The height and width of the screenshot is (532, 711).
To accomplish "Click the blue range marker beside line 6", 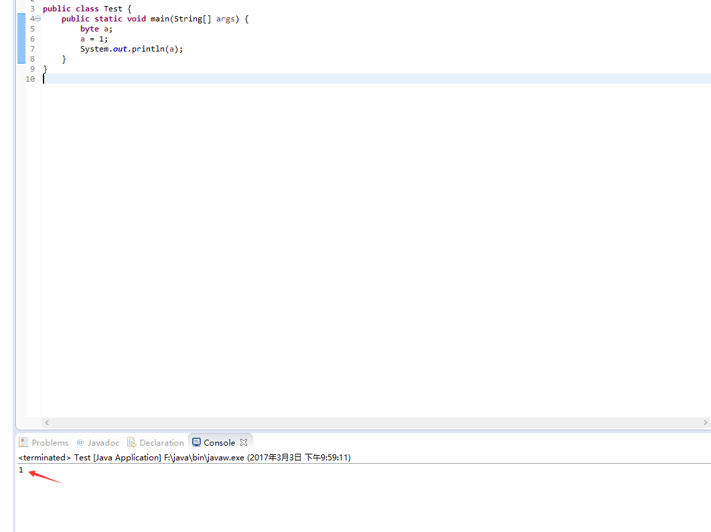I will 21,39.
